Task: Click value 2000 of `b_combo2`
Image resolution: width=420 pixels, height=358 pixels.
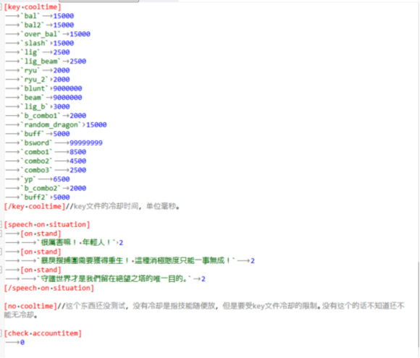Action: [78, 188]
